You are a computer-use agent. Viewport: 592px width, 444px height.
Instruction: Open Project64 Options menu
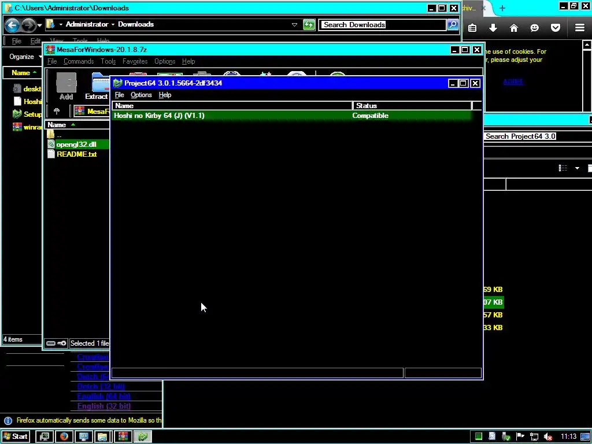coord(141,95)
